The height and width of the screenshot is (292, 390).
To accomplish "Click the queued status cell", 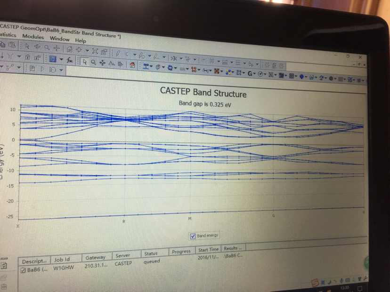I will [x=152, y=261].
